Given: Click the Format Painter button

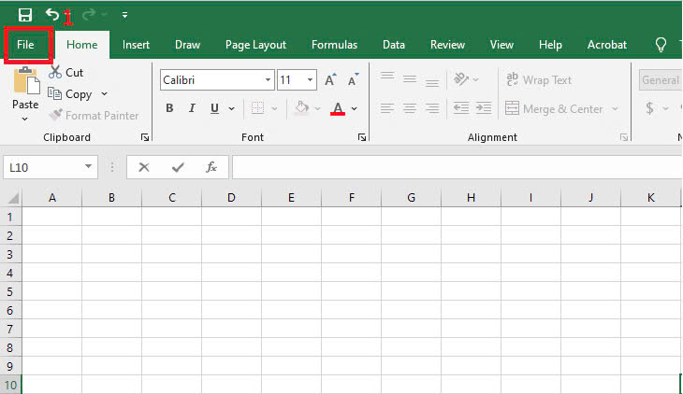Looking at the screenshot, I should 94,115.
